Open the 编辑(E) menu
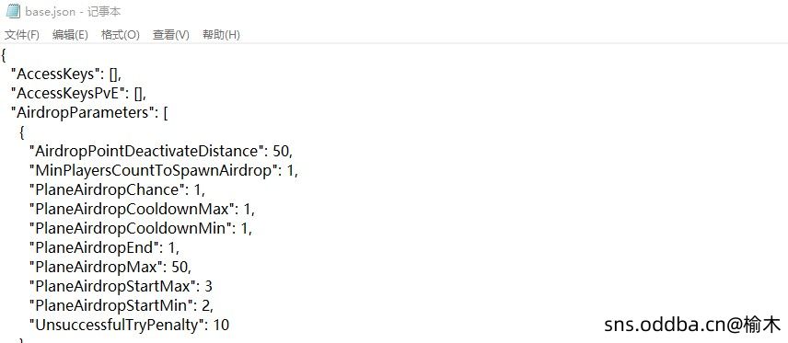 pyautogui.click(x=70, y=35)
